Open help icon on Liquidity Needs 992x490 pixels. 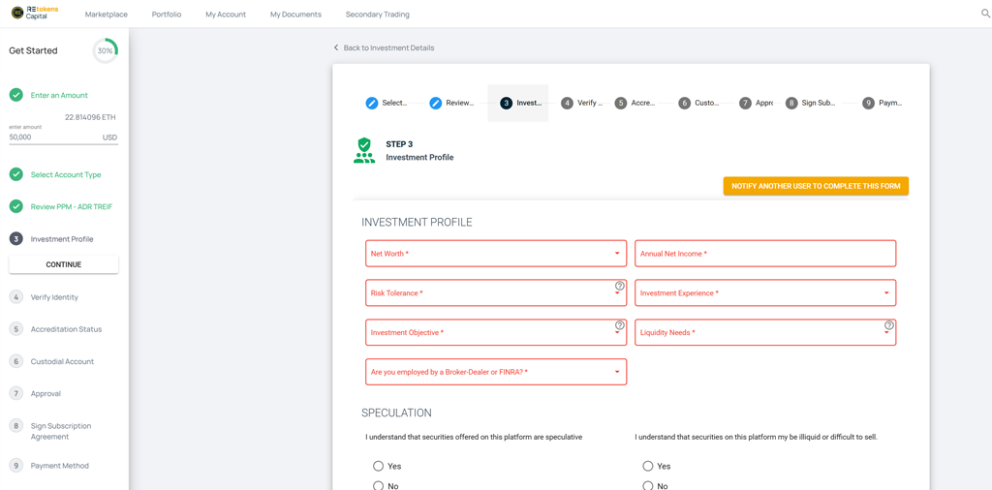(889, 325)
